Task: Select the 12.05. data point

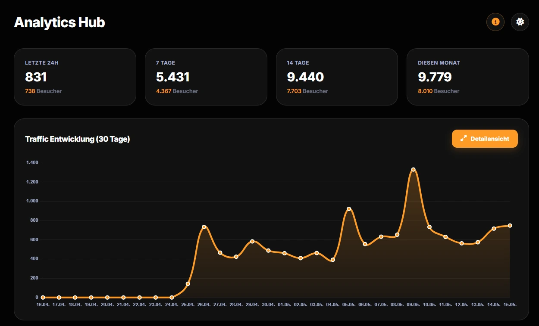Action: pos(461,243)
